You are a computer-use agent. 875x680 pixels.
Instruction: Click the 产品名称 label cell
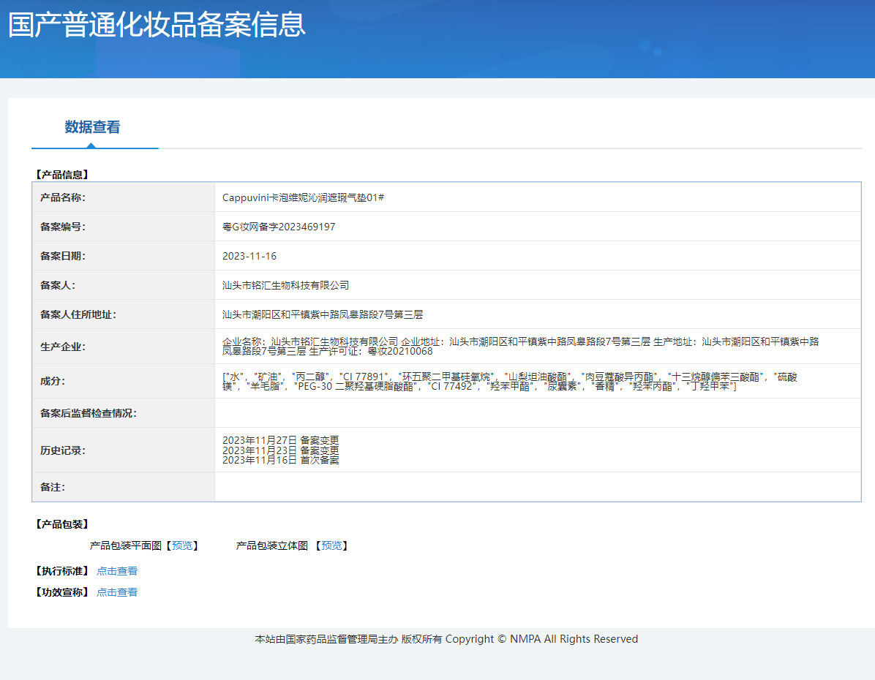click(x=124, y=197)
